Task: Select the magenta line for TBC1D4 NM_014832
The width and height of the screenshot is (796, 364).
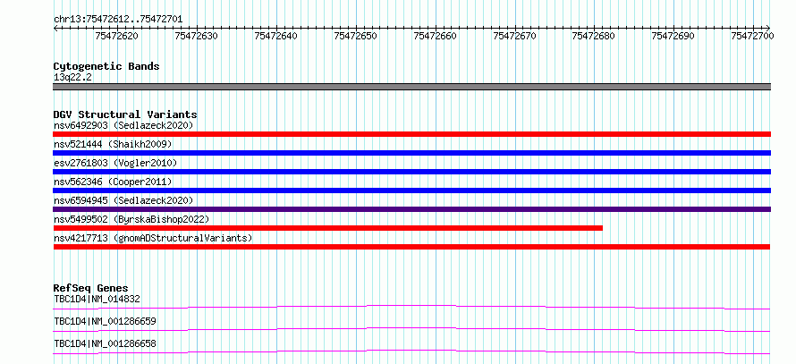Action: click(411, 307)
